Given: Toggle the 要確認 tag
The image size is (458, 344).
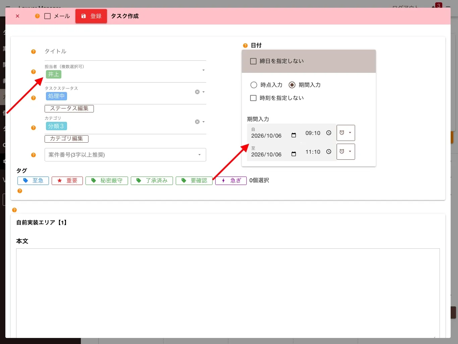Looking at the screenshot, I should (194, 181).
